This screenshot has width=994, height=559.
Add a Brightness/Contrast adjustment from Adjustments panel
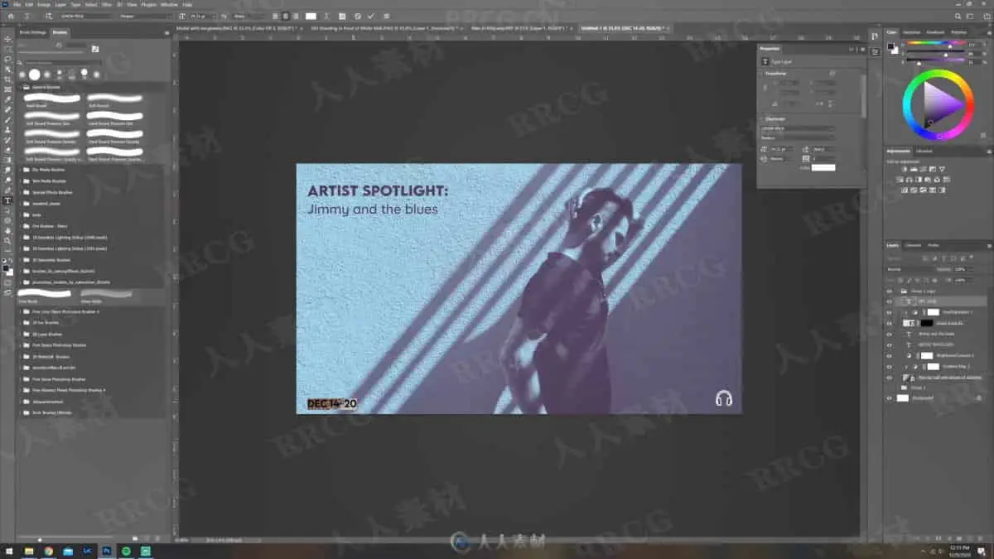[x=904, y=169]
